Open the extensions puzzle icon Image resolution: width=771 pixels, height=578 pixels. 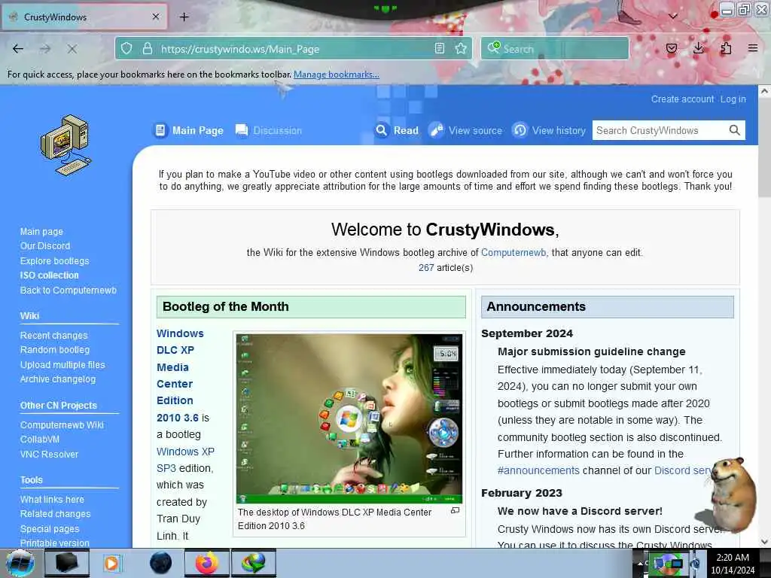[x=726, y=48]
